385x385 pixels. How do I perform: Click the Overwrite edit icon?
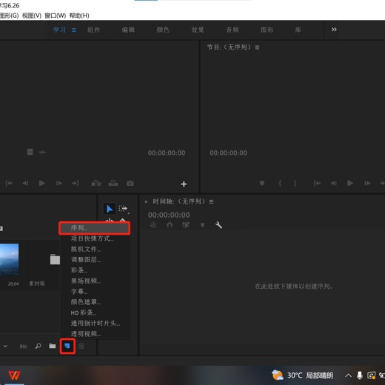[113, 183]
